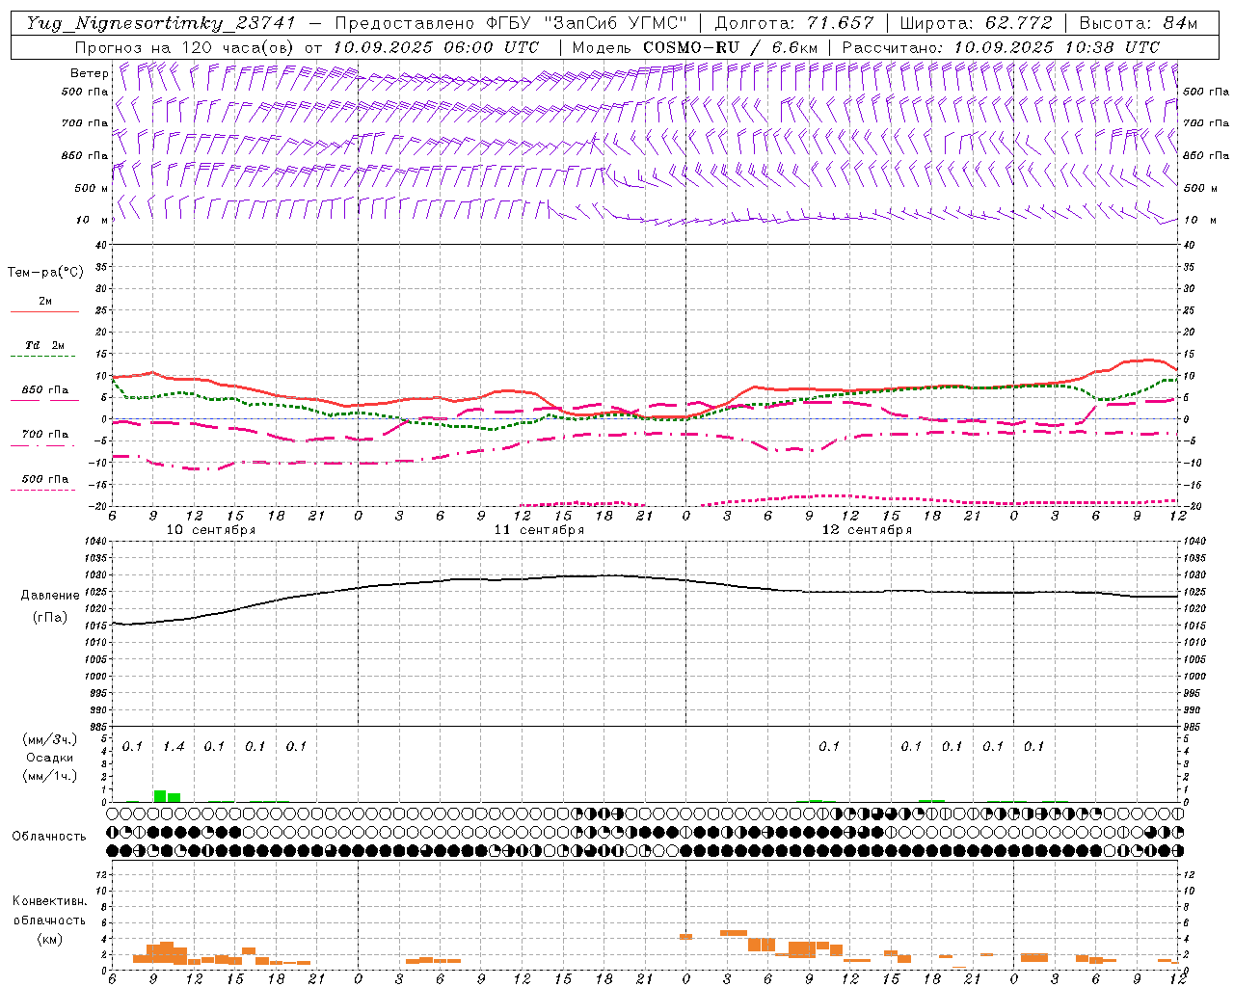This screenshot has width=1234, height=987.
Task: Select the 'ЗапСиб УГМС' provider text
Action: 618,23
